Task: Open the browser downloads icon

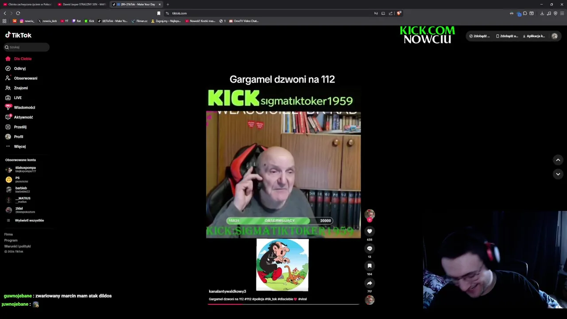Action: (542, 13)
